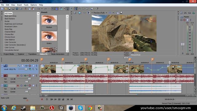Open the Steam icon in the taskbar
This screenshot has height=111, width=197.
(23, 108)
